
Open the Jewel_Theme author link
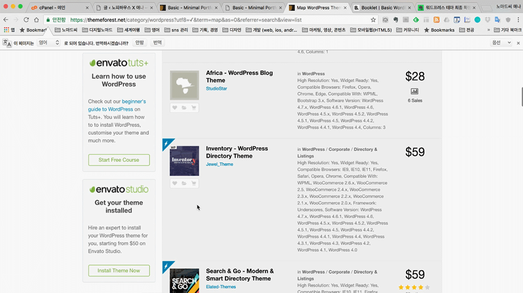tap(220, 164)
